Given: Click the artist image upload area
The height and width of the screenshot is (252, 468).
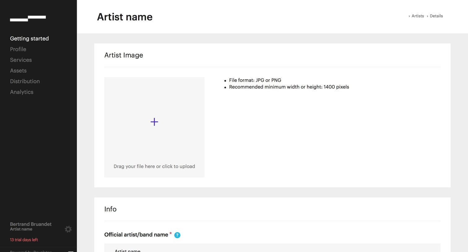Looking at the screenshot, I should click(x=154, y=127).
